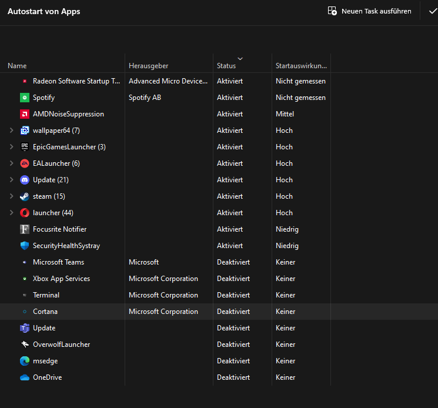Click the OneDrive cloud icon

coord(25,377)
